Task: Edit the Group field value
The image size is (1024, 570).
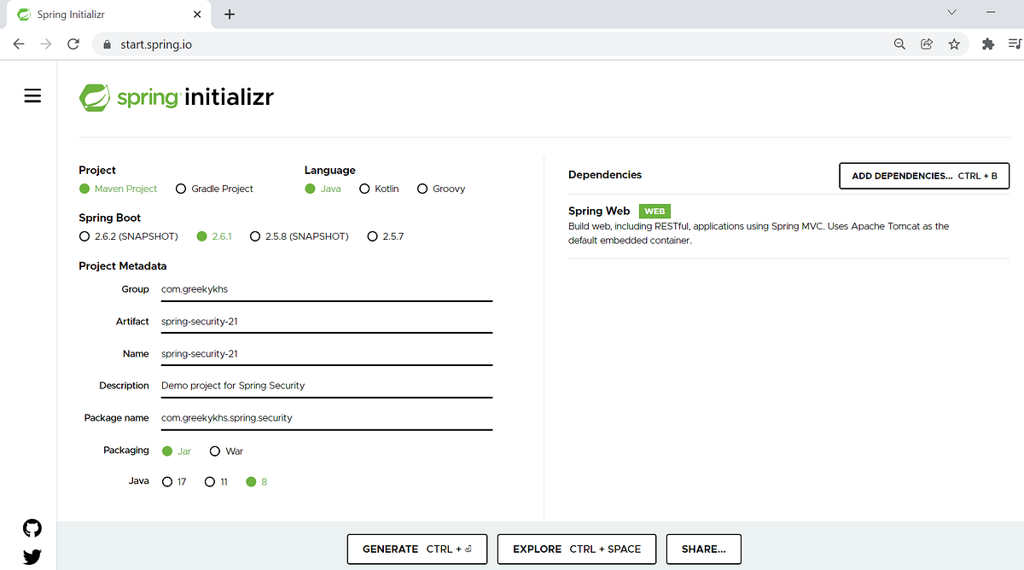Action: click(x=326, y=289)
